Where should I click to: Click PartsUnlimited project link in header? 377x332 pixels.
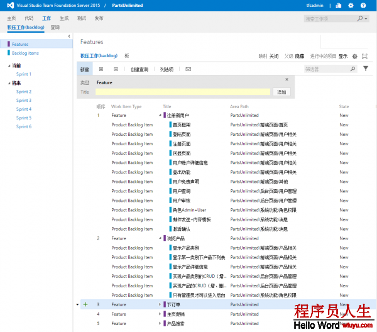point(128,5)
